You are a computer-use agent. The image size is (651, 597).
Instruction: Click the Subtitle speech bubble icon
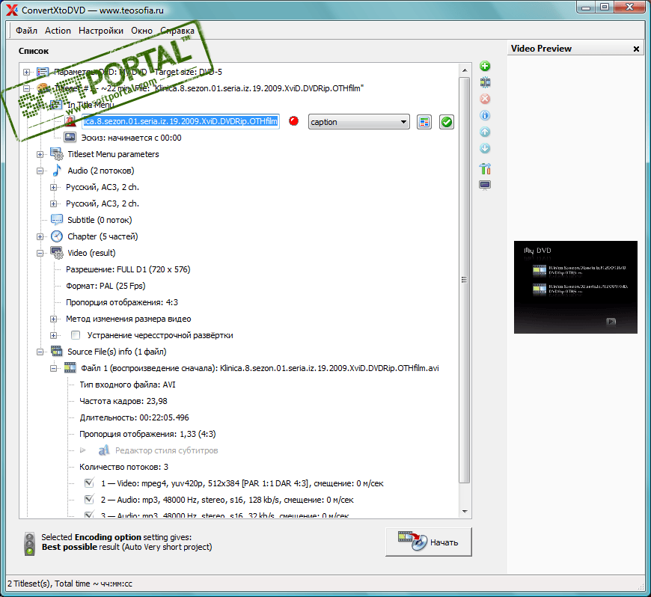tap(56, 220)
